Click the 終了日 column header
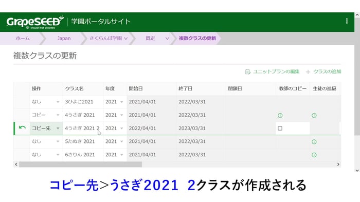Image resolution: width=360 pixels, height=202 pixels. [185, 88]
